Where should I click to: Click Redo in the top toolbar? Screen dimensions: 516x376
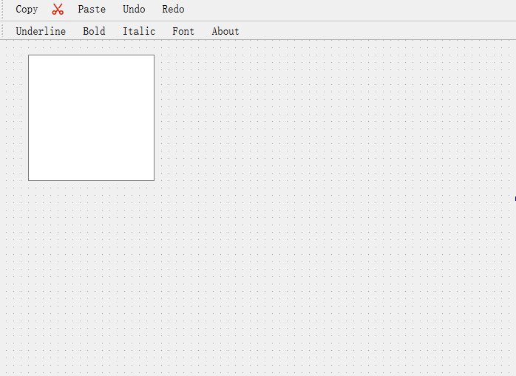[x=173, y=9]
